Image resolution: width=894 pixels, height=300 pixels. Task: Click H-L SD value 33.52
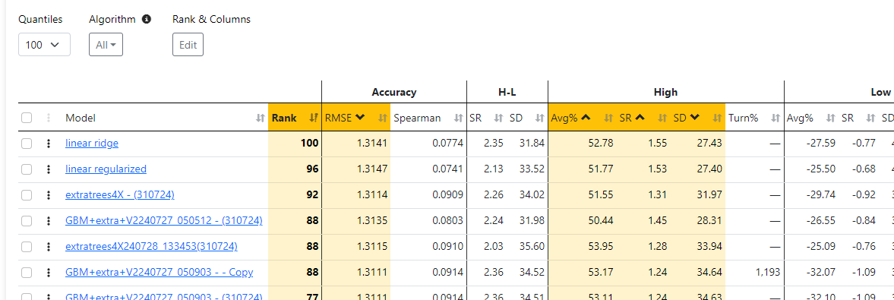coord(532,169)
